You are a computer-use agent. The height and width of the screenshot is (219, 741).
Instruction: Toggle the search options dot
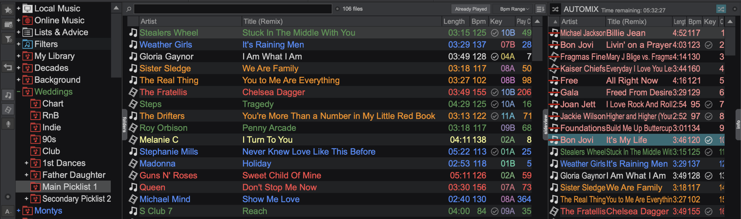tap(338, 9)
